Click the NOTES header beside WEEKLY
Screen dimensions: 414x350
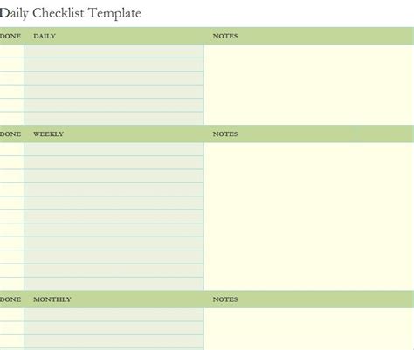pos(225,134)
